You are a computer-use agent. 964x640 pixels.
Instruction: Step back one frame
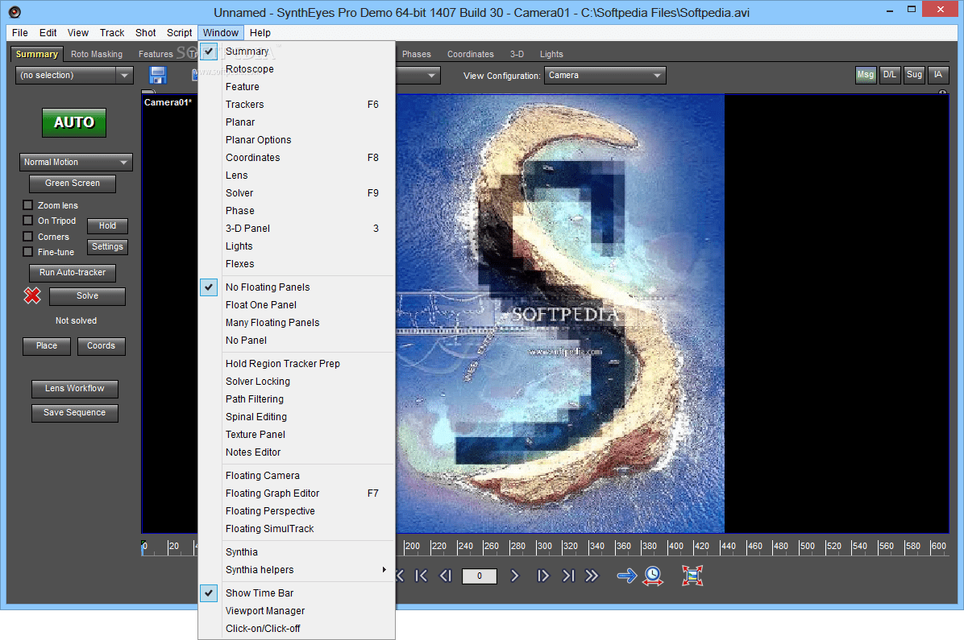(x=446, y=576)
